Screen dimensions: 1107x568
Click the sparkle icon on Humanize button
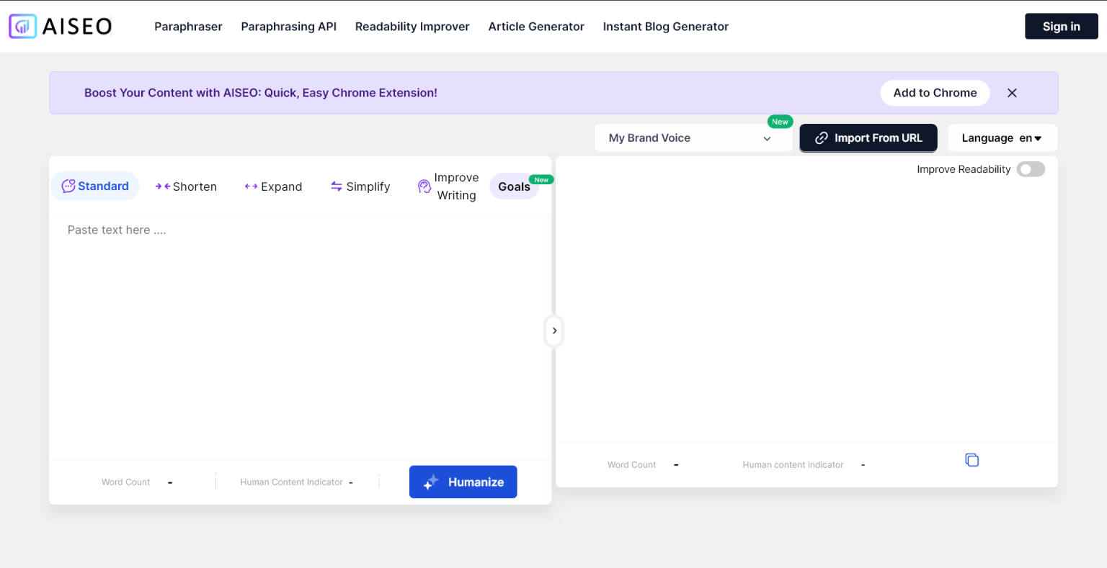point(430,482)
